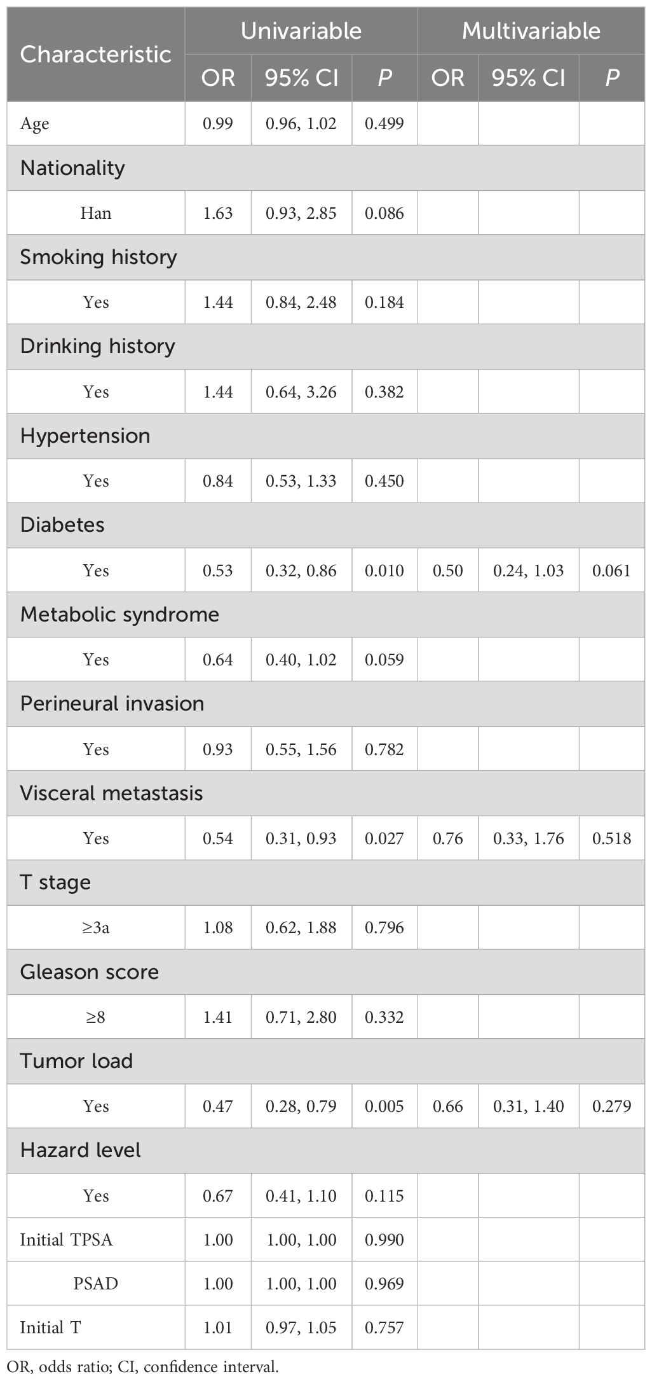This screenshot has height=1381, width=652.
Task: Click the Age row label
Action: click(35, 124)
